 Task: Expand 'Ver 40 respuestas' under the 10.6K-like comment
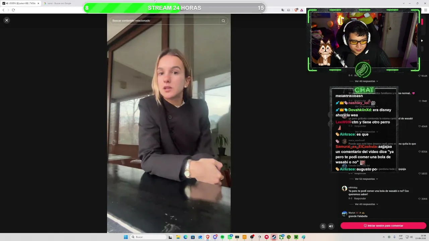coord(366,81)
